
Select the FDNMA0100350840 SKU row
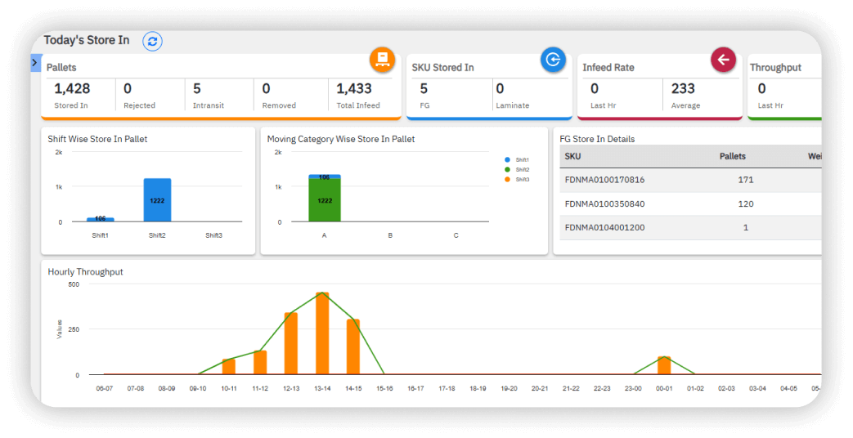click(604, 203)
